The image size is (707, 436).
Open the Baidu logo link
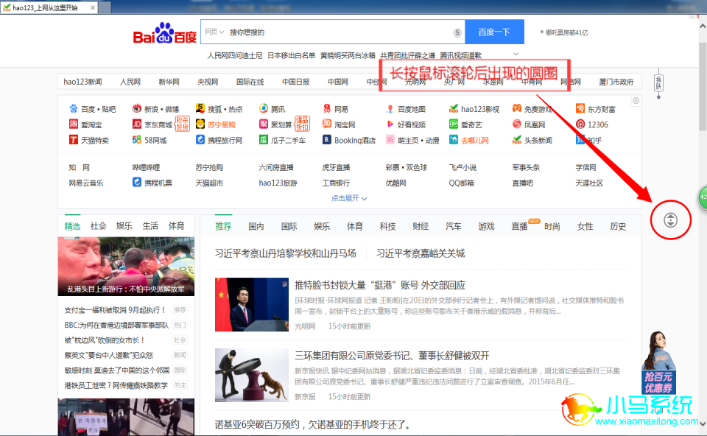[x=164, y=33]
